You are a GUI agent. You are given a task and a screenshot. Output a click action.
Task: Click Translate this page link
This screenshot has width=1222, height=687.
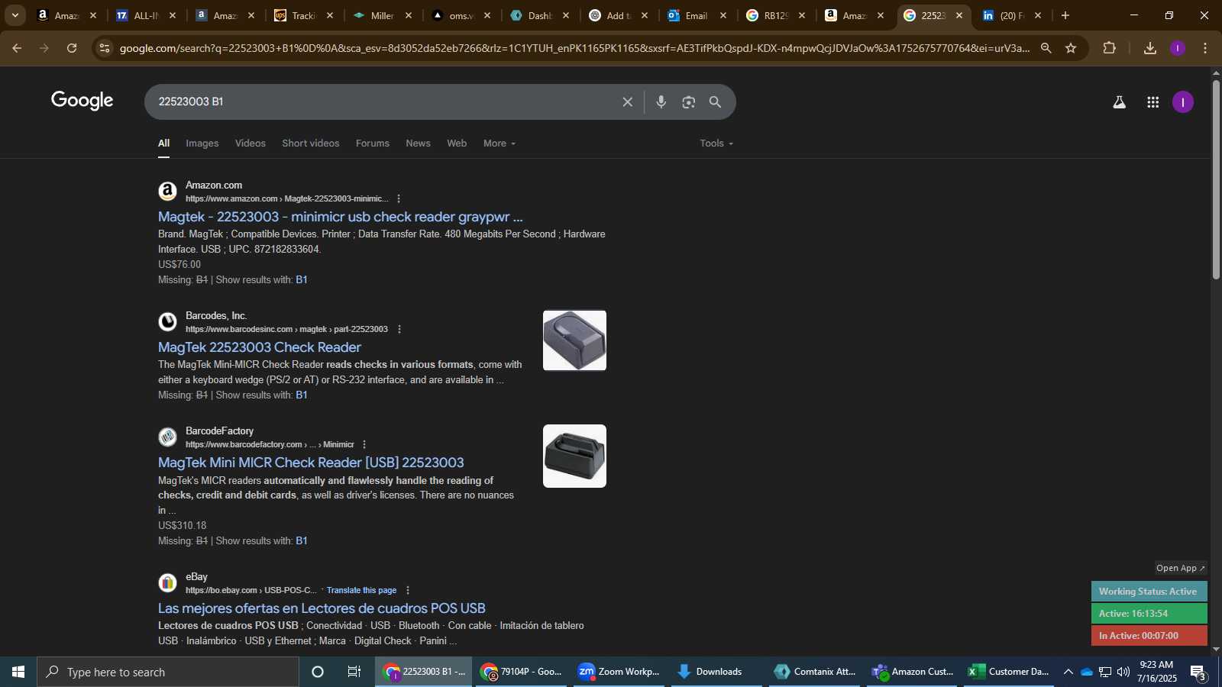pyautogui.click(x=361, y=590)
